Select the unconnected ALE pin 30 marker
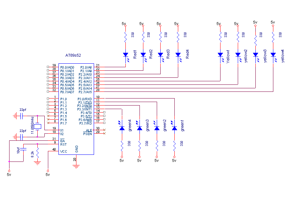This screenshot has width=298, height=209. pyautogui.click(x=104, y=130)
